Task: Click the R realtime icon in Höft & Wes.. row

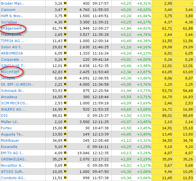Action: pyautogui.click(x=65, y=16)
